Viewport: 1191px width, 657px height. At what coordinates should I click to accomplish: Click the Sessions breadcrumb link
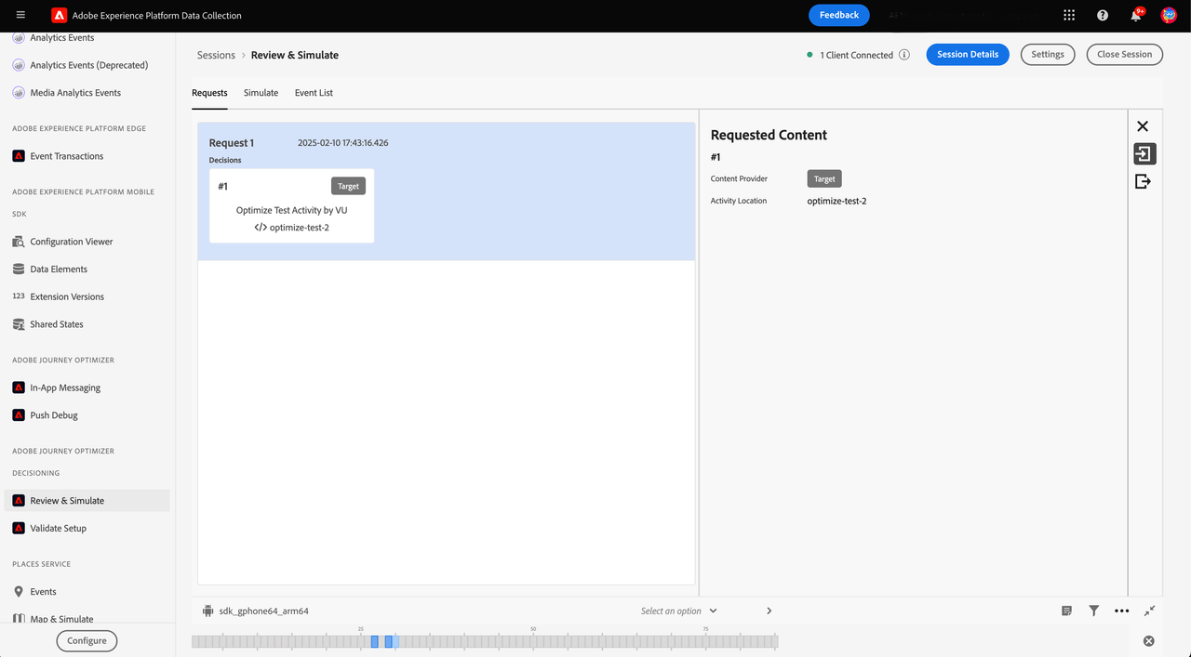(216, 55)
